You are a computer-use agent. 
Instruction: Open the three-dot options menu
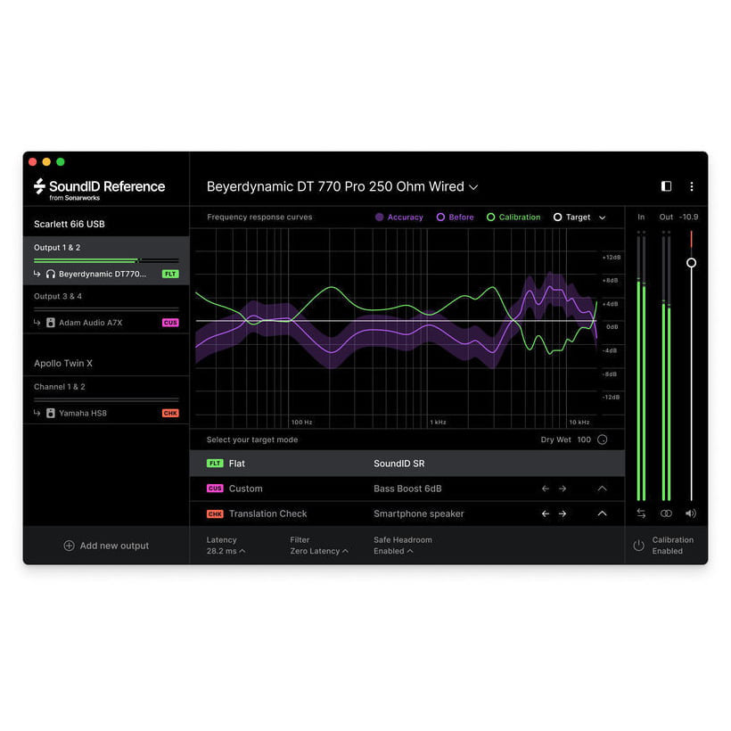point(691,186)
